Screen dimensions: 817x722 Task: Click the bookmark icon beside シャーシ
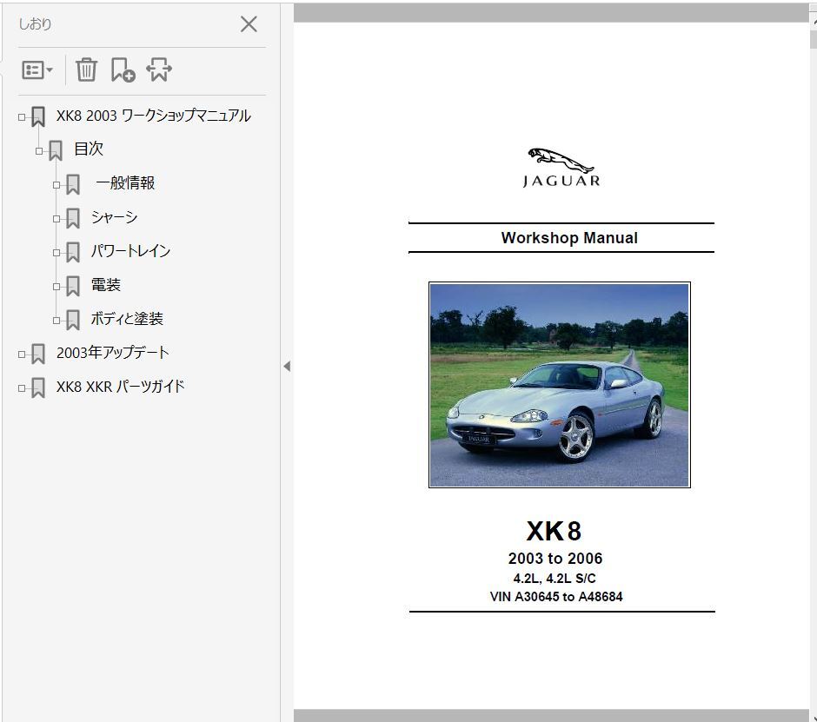tap(73, 219)
